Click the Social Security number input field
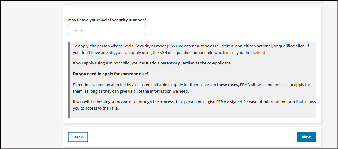Viewport: 338px width, 149px height. pyautogui.click(x=107, y=30)
